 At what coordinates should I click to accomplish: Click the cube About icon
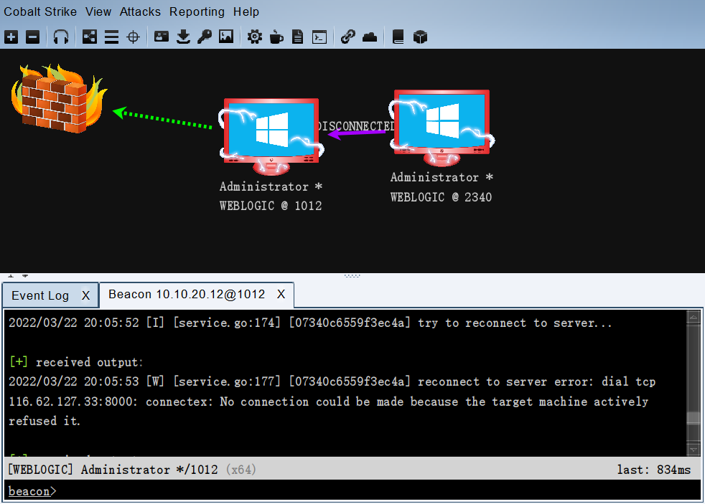[420, 37]
